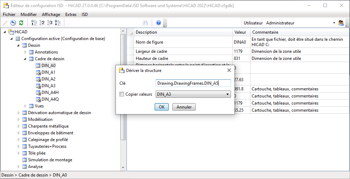The height and width of the screenshot is (179, 350).
Task: Tick the Copier valeurs checkbox
Action: click(x=122, y=94)
